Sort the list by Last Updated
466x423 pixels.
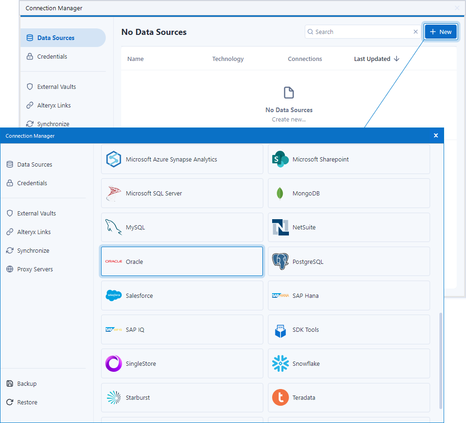coord(372,59)
